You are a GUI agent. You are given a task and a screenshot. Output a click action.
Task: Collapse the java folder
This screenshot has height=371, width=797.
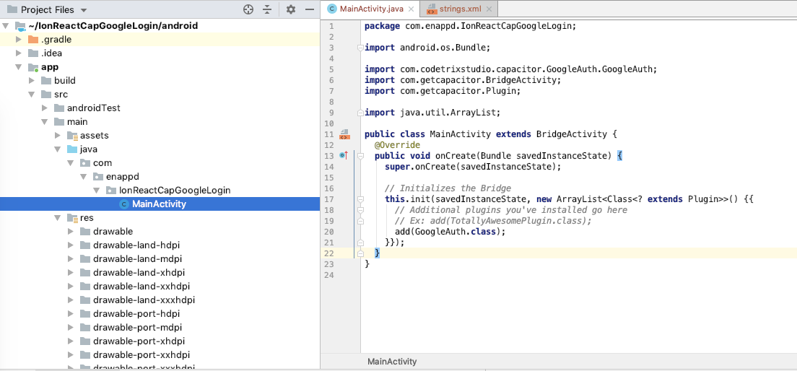[x=58, y=149]
